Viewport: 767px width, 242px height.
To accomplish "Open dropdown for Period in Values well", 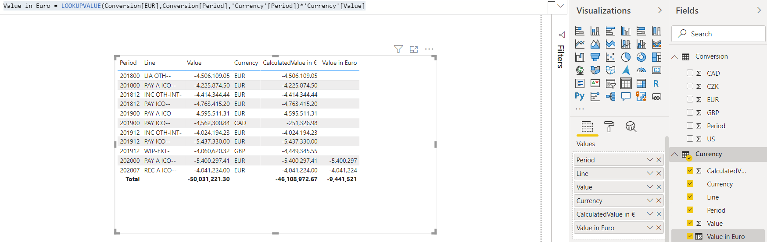I will [650, 160].
